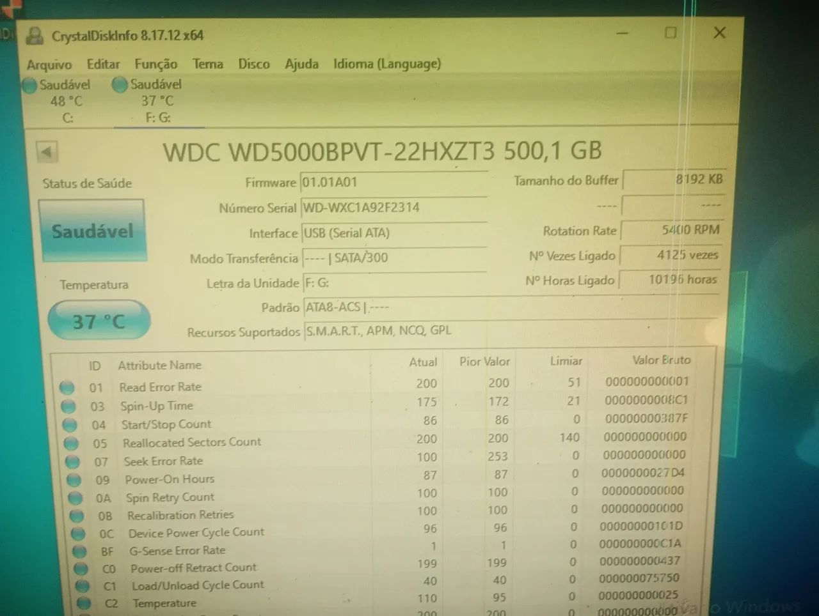
Task: Click the Saudável health status button
Action: click(92, 231)
